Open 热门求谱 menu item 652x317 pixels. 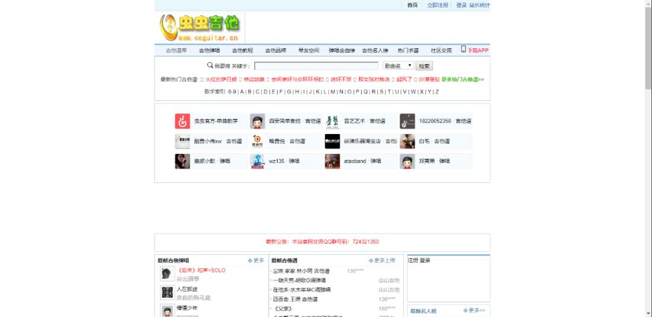[x=408, y=50]
